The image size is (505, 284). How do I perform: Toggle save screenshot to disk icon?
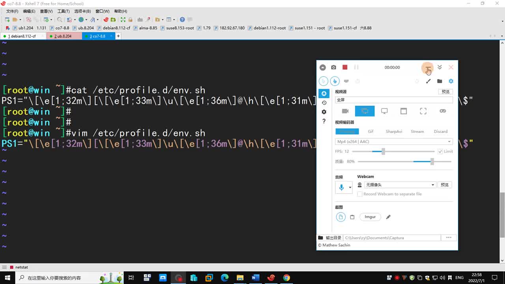[x=341, y=217]
